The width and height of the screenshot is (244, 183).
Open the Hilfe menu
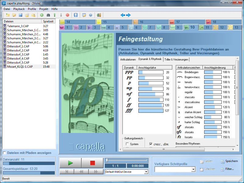coord(55,9)
